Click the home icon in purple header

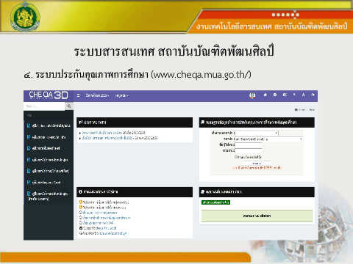point(265,95)
